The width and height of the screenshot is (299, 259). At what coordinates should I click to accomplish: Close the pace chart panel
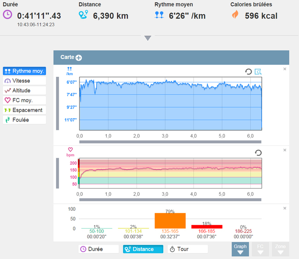coord(285,69)
